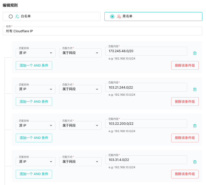The height and width of the screenshot is (185, 206).
Task: Click the whitelist user icon
Action: 17,17
